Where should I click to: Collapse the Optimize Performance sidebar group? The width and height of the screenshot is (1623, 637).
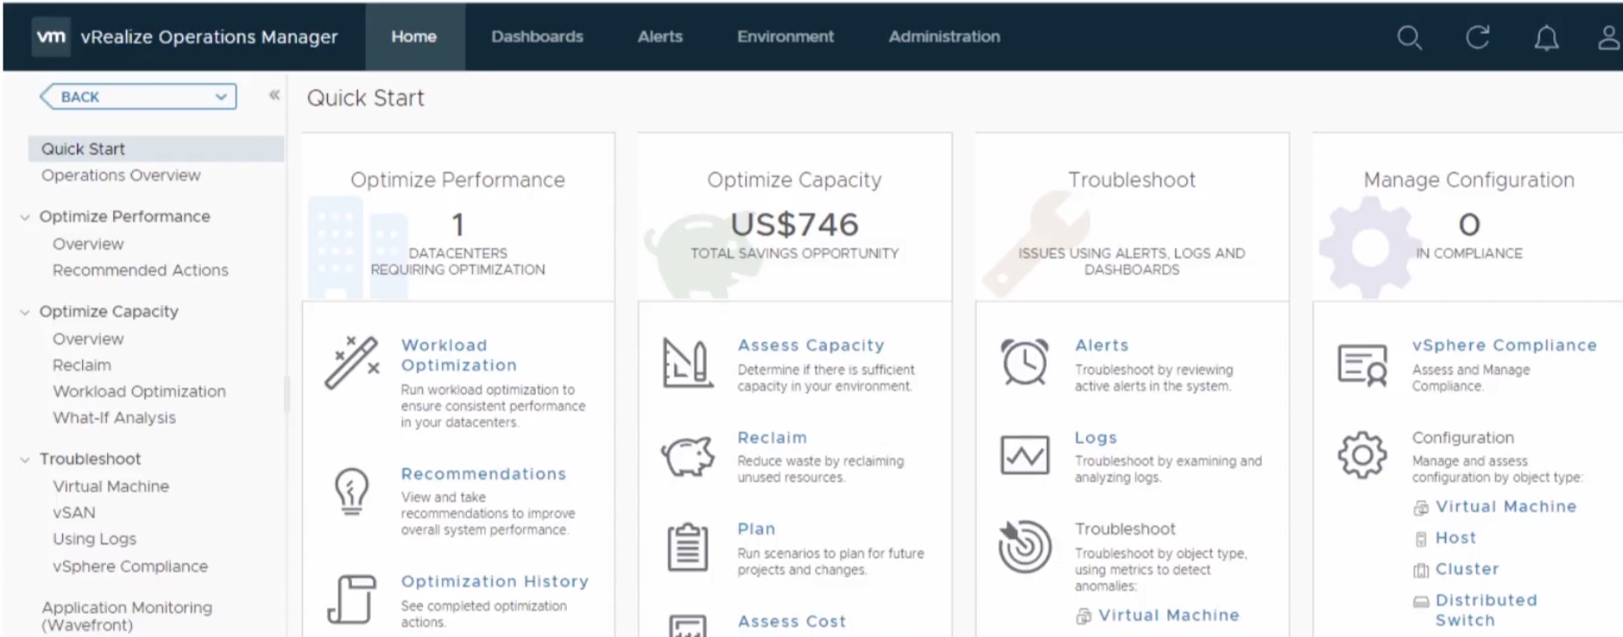click(25, 217)
